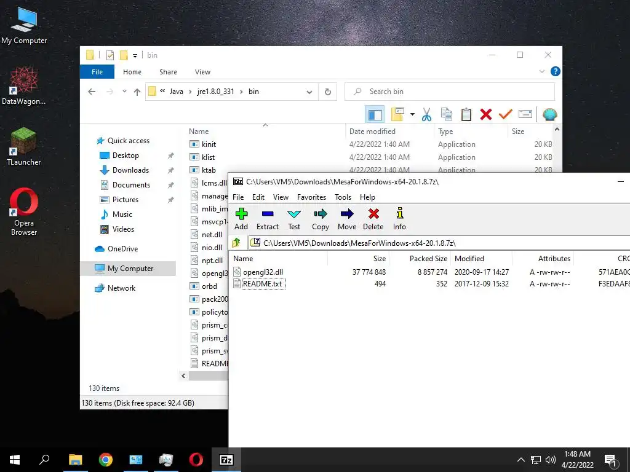Open DataWagon desktop shortcut

pos(24,85)
